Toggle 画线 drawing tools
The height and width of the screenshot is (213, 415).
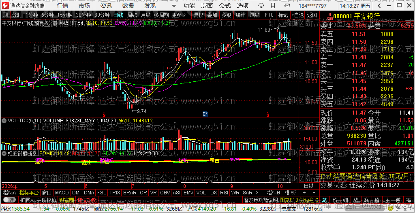pyautogui.click(x=255, y=15)
